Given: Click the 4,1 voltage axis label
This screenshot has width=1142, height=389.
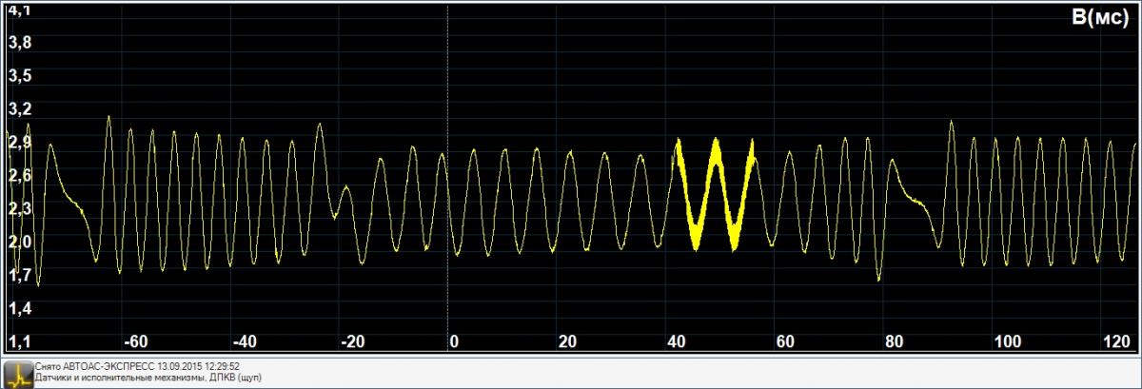Looking at the screenshot, I should point(19,10).
